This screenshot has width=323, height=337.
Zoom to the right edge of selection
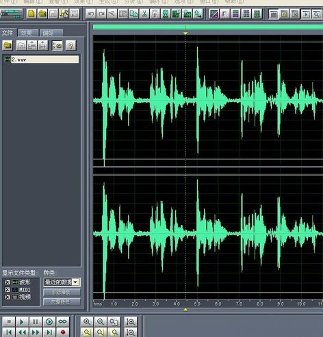click(114, 332)
